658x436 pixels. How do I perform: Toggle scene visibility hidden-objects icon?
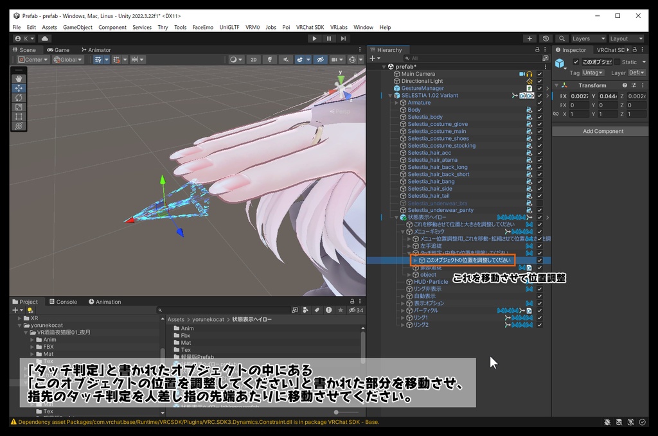coord(320,60)
